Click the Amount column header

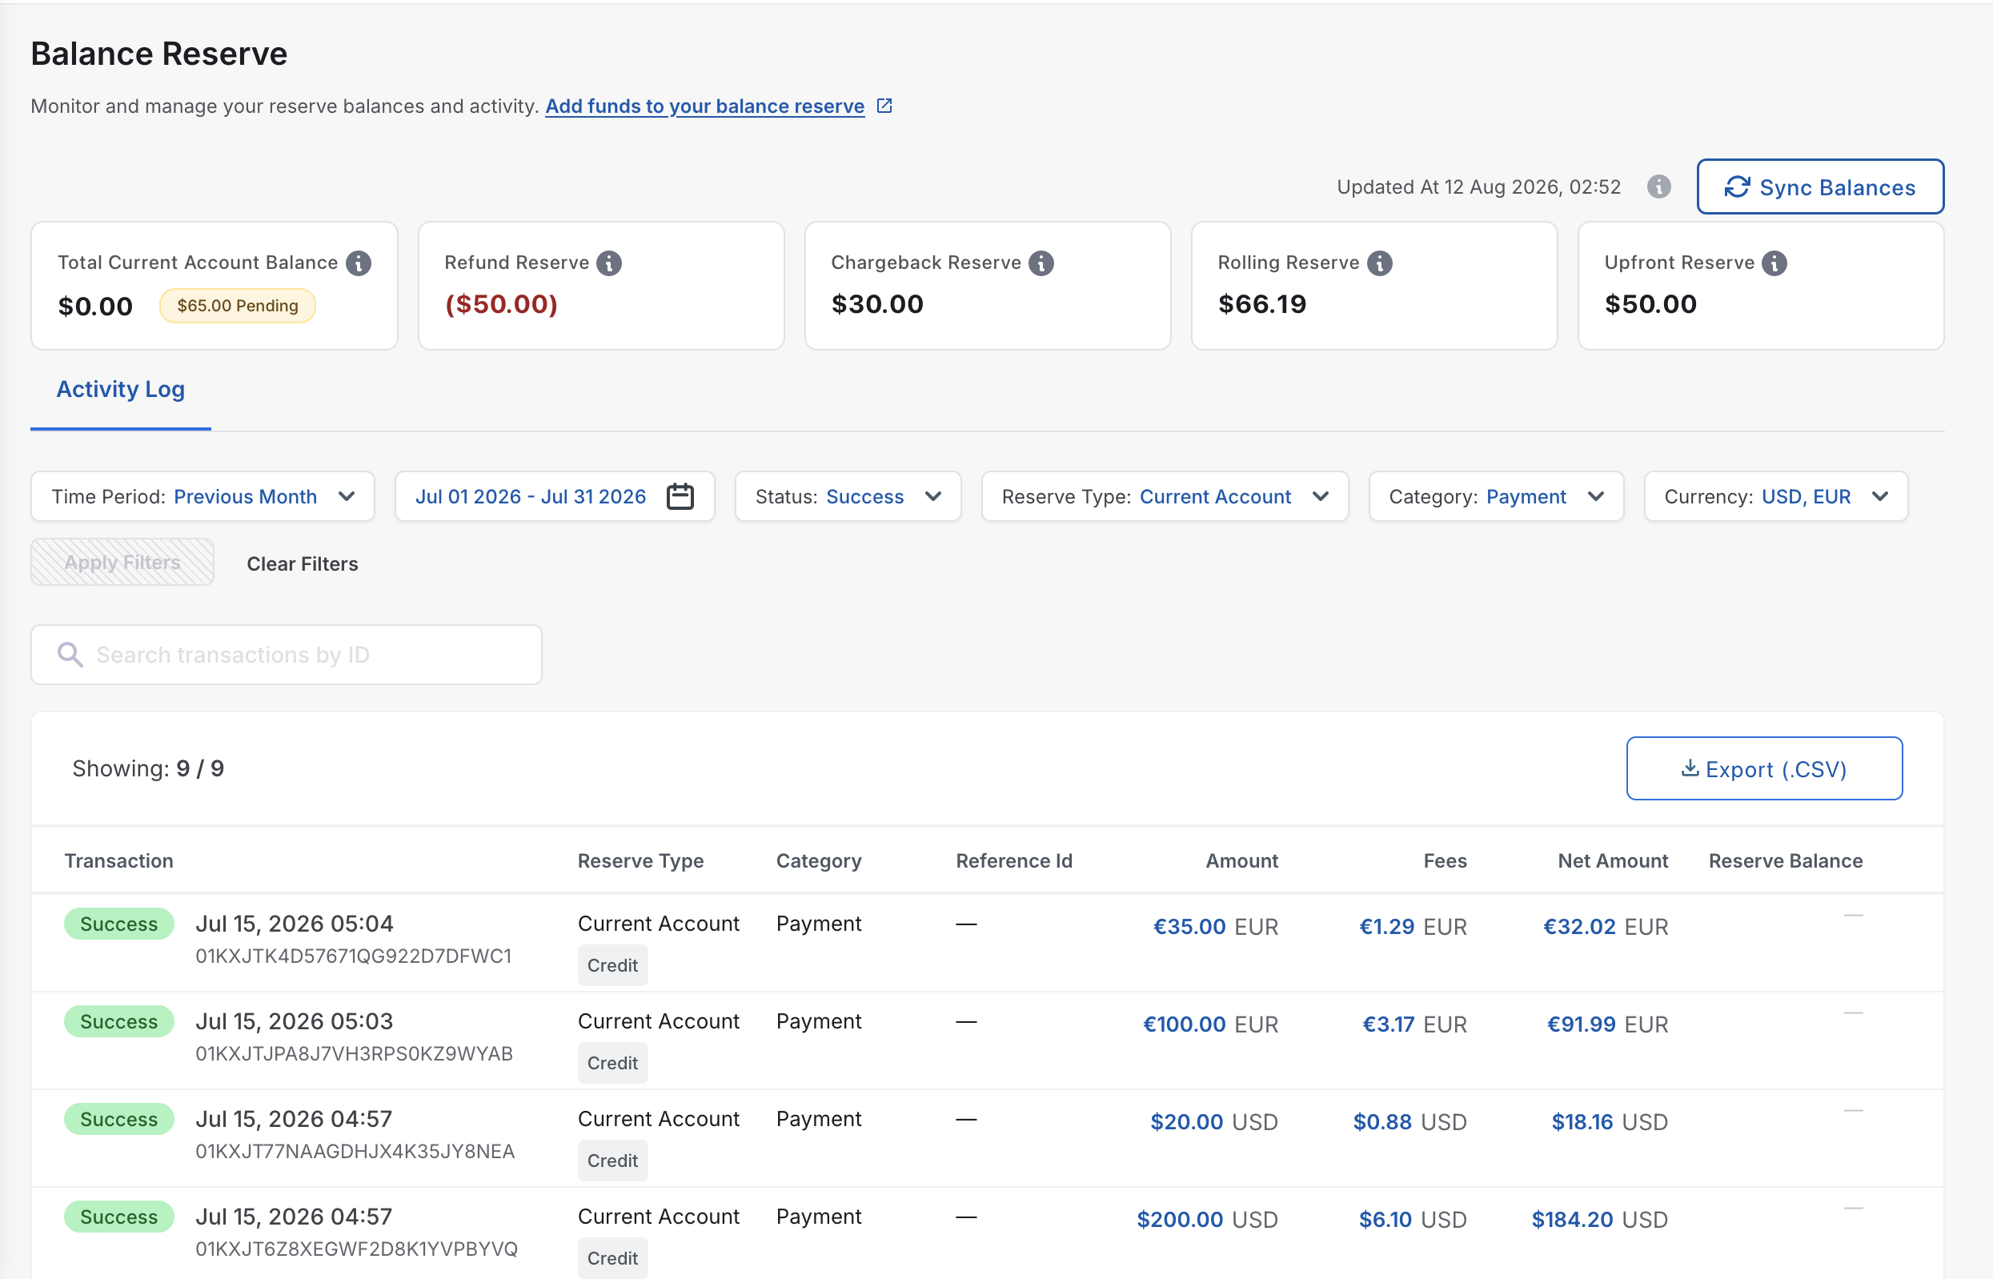[1241, 860]
